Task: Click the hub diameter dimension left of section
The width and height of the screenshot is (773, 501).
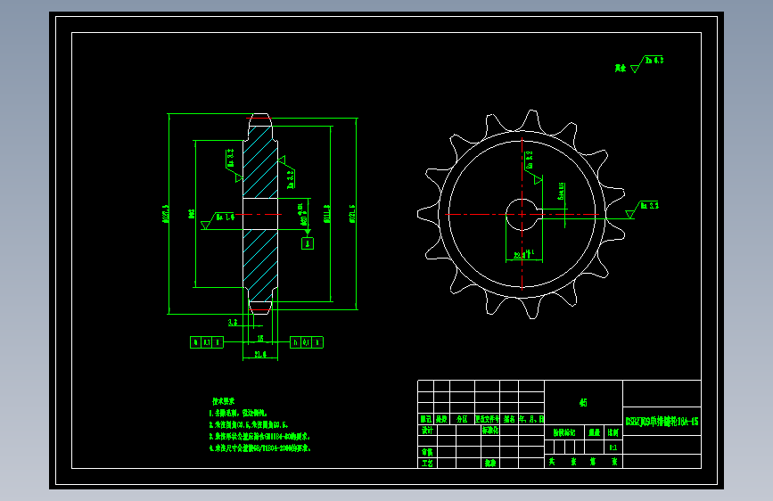Action: tap(192, 214)
